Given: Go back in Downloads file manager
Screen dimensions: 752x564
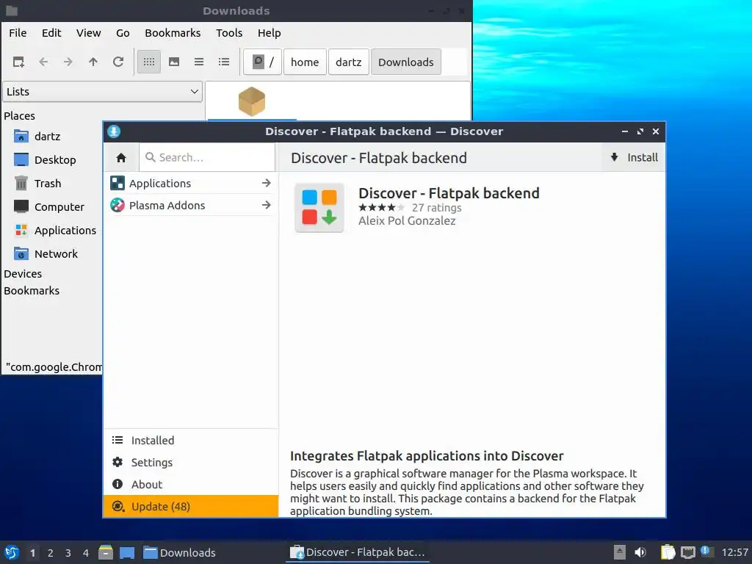Looking at the screenshot, I should [43, 62].
